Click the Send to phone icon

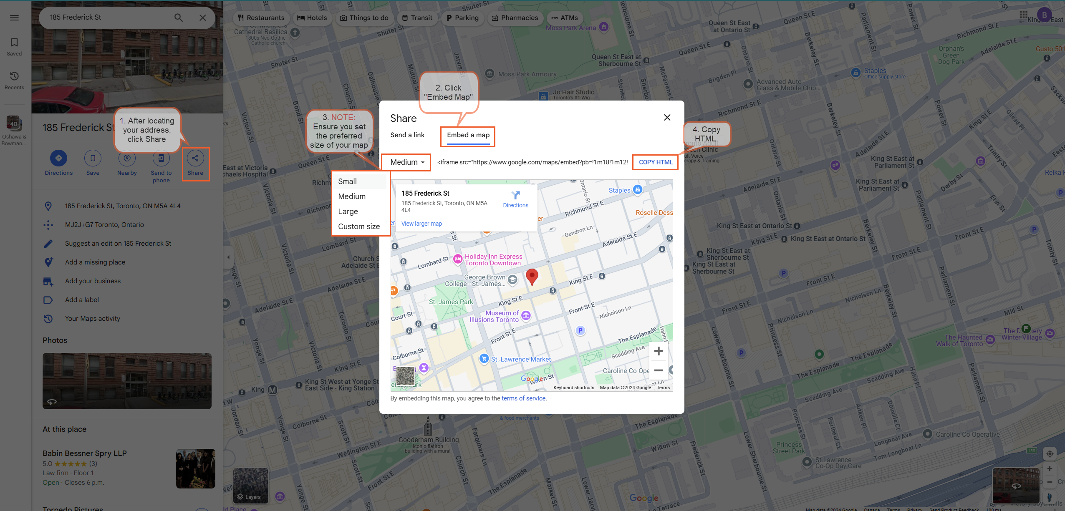pyautogui.click(x=161, y=158)
